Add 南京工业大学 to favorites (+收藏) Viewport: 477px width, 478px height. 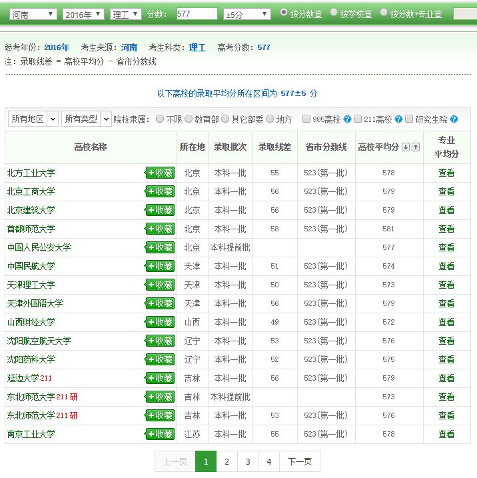coord(160,434)
